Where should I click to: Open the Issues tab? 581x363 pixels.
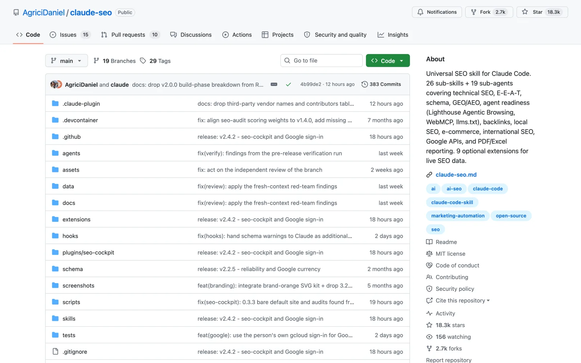(70, 35)
